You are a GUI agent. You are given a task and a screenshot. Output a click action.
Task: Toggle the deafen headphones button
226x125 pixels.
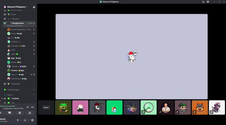coord(25,120)
